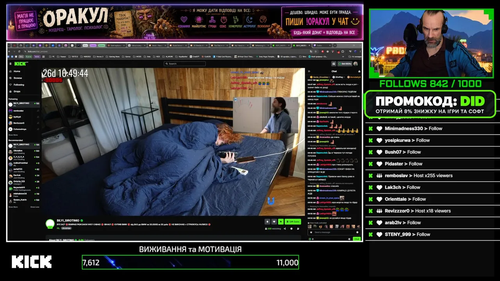Select Cchereshnya in the Following list
500x281 pixels.
coord(24,129)
